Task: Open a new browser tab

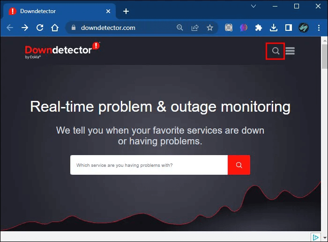Action: coord(126,11)
